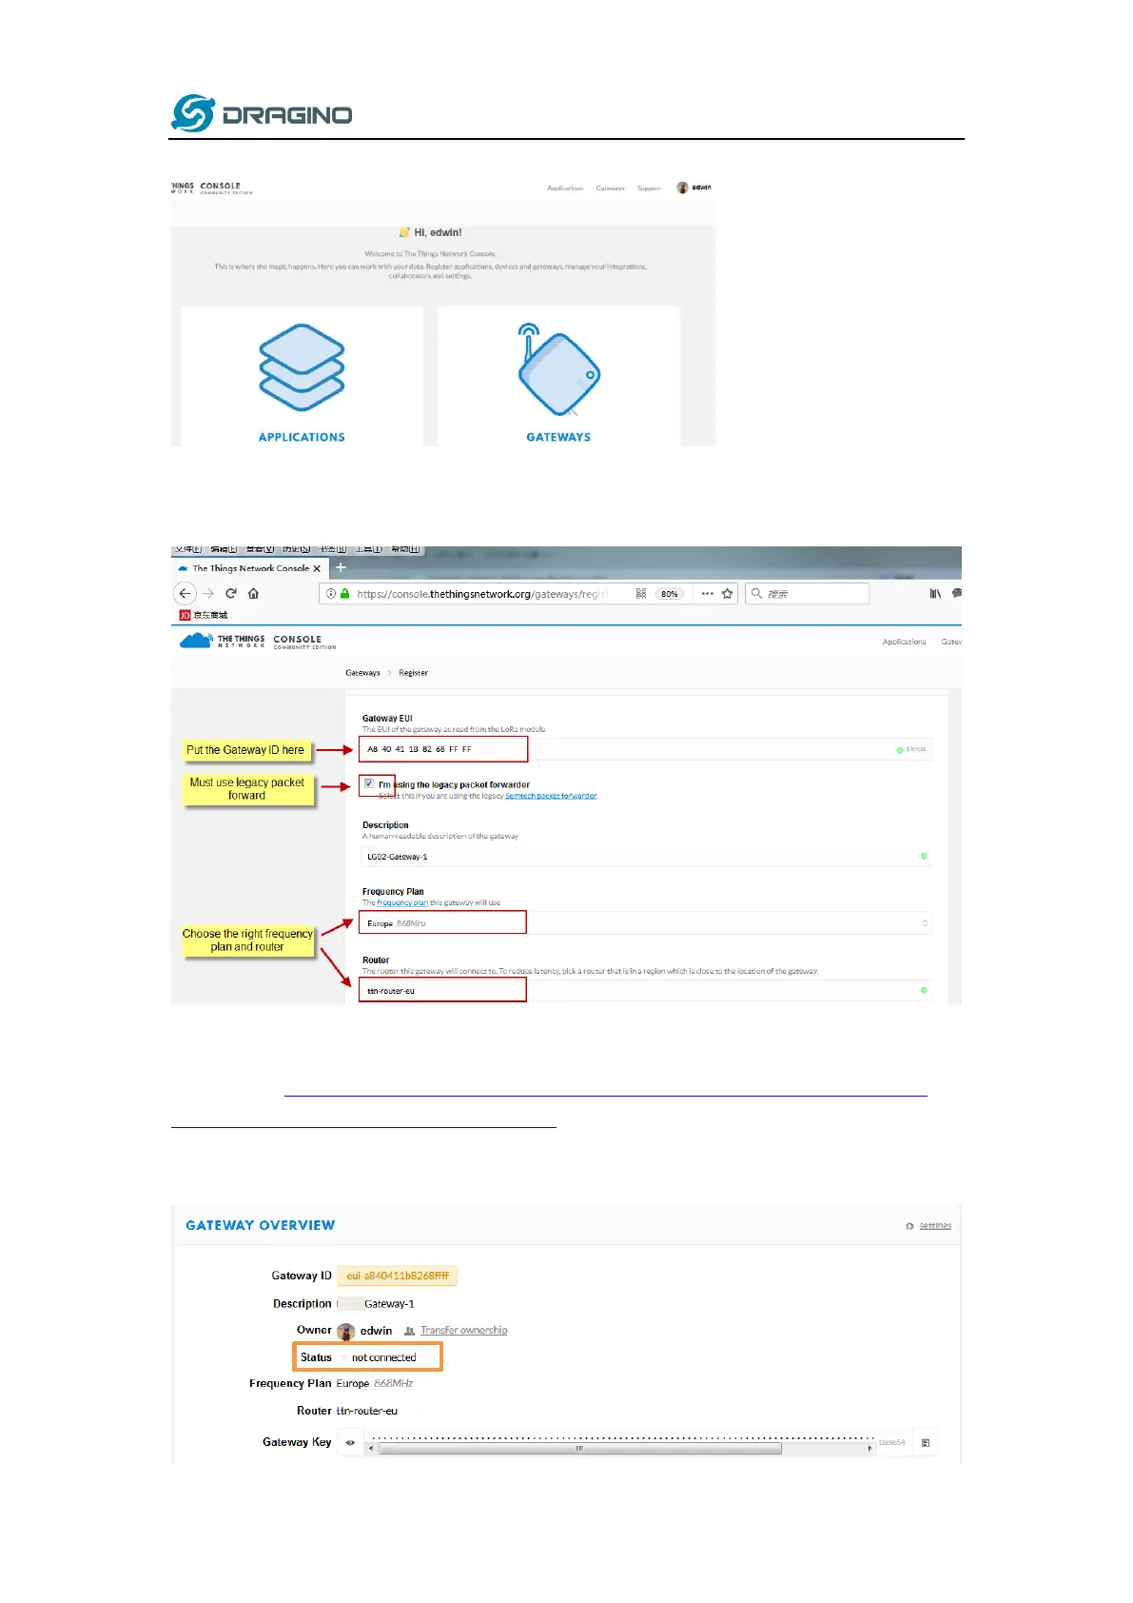Click the 'GATEWAY OVERVIEW' heading

[x=261, y=1225]
